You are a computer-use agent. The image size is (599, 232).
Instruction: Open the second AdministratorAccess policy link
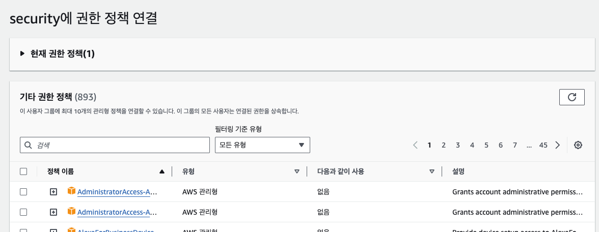(117, 212)
